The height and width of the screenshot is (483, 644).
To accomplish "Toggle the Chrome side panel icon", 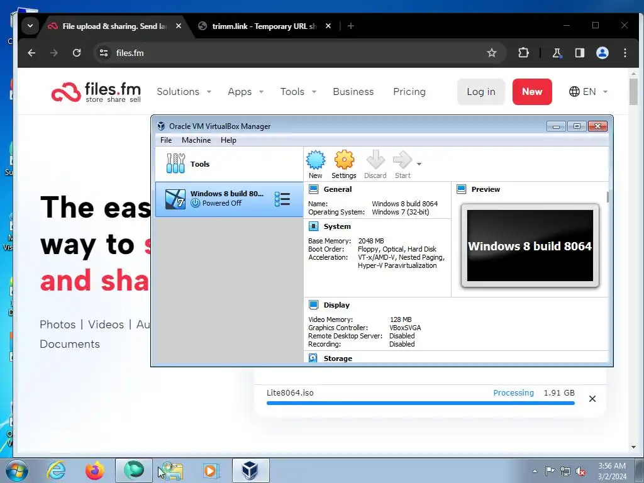I will (579, 53).
